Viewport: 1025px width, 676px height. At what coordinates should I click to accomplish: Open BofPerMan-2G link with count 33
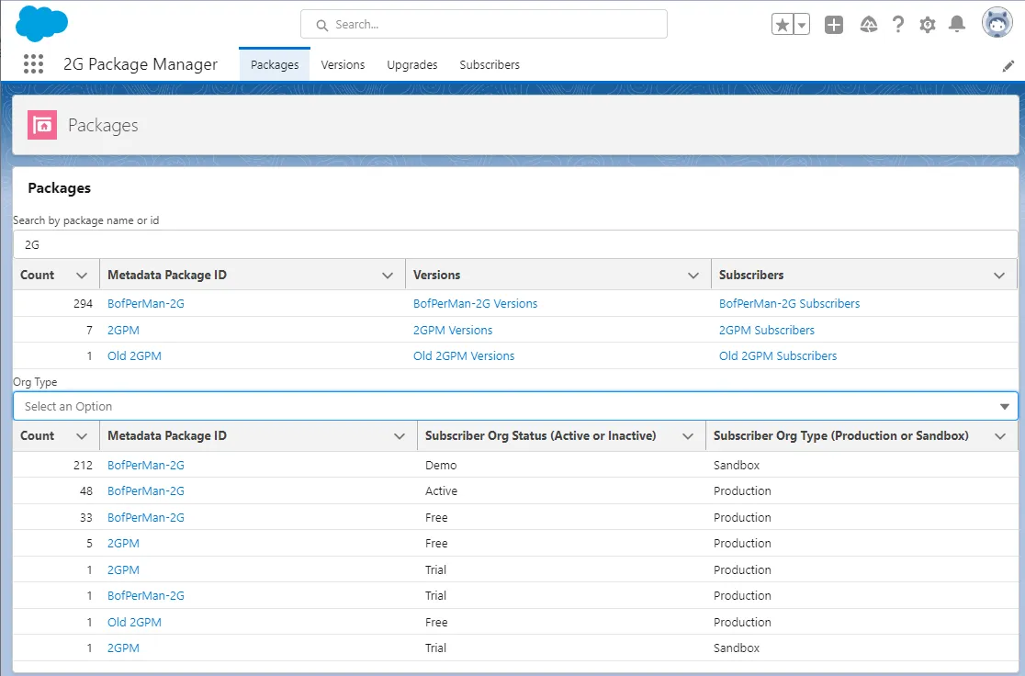tap(146, 517)
